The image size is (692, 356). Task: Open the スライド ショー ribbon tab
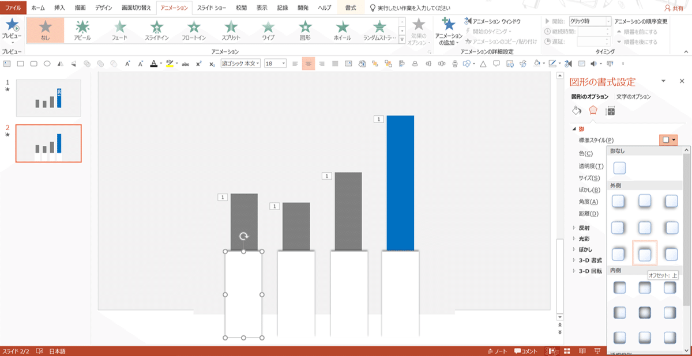[211, 8]
